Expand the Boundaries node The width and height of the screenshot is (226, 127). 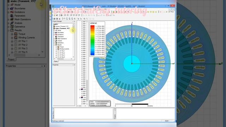click(54, 32)
